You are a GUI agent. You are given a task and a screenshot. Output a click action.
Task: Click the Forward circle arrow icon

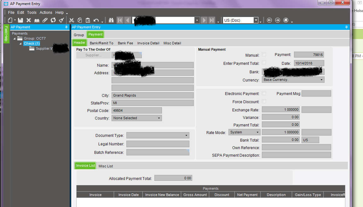[x=278, y=20]
